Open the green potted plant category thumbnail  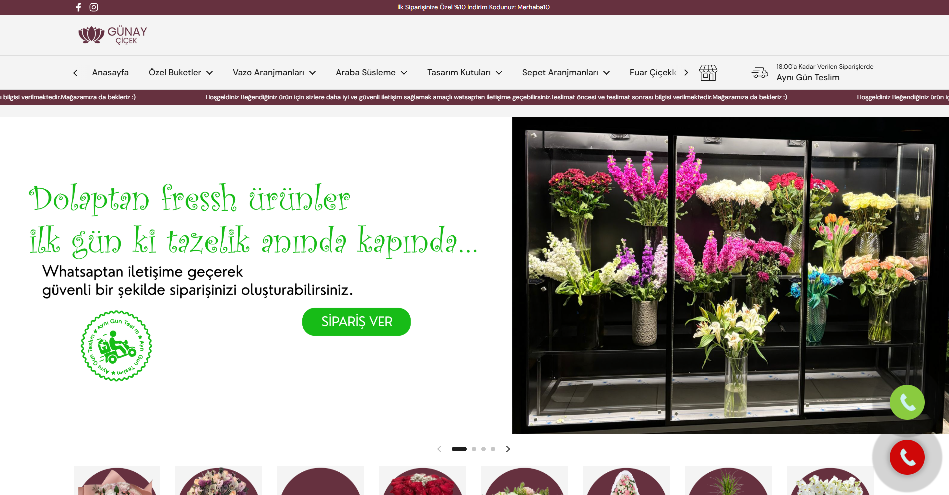pyautogui.click(x=728, y=481)
